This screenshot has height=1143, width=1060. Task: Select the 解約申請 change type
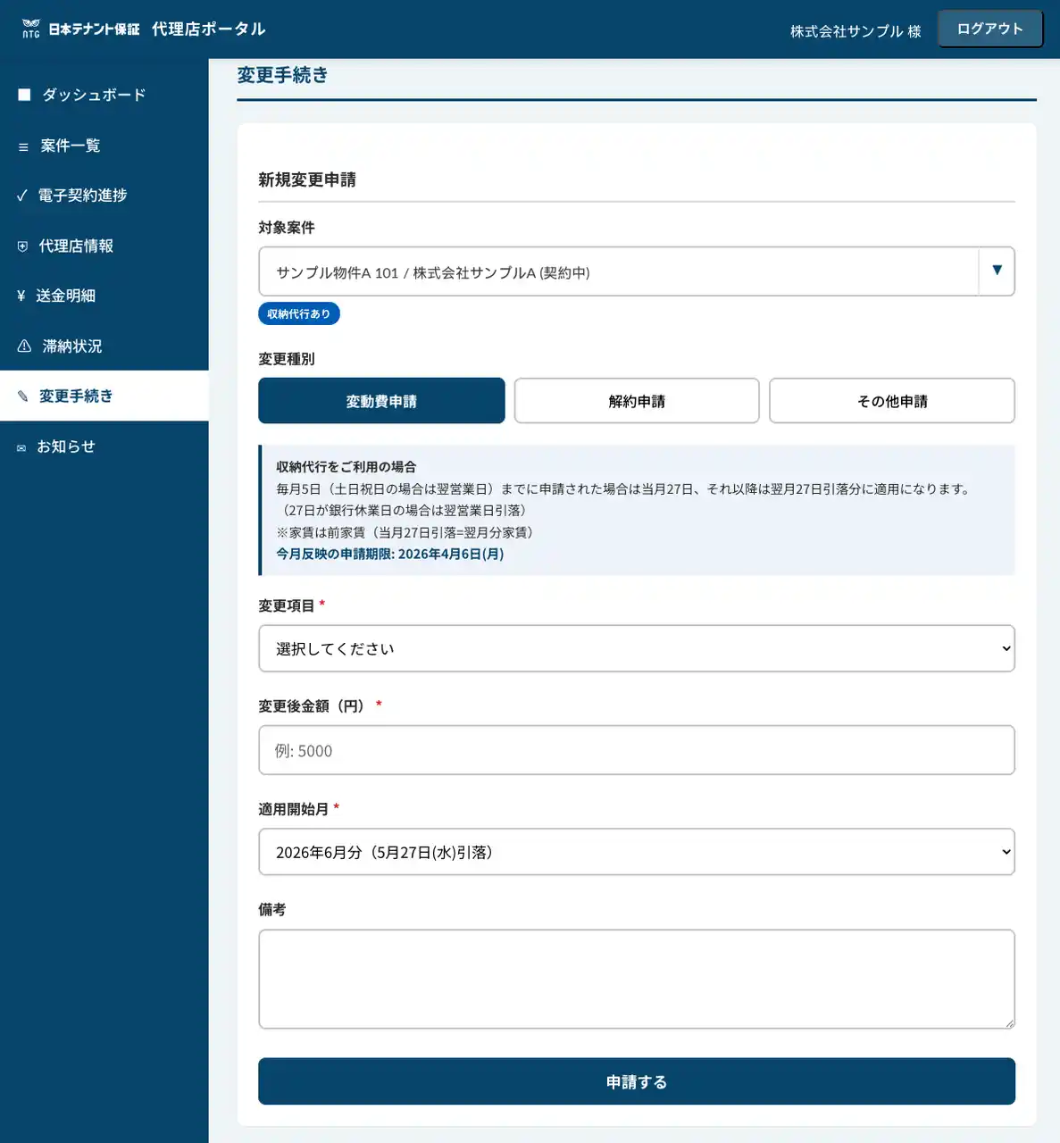coord(637,401)
